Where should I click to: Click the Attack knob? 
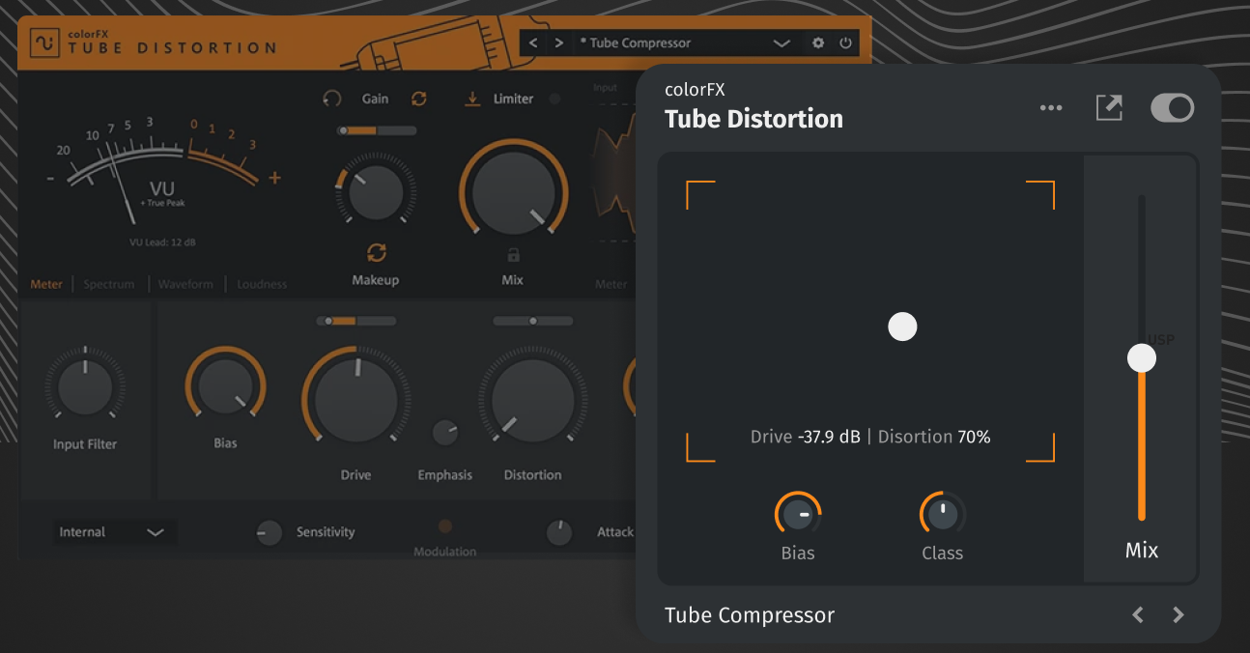tap(559, 532)
